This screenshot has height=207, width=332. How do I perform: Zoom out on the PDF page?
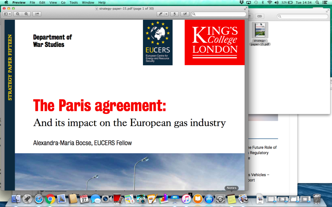(18, 14)
